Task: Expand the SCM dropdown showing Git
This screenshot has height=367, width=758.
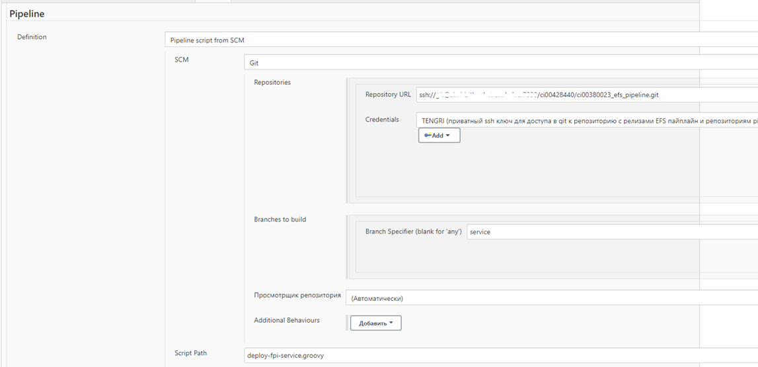Action: (500, 63)
